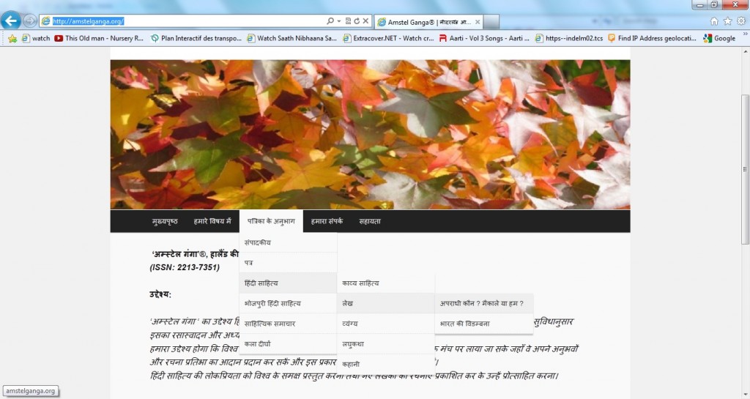
Task: Click the Refresh page icon
Action: (356, 21)
